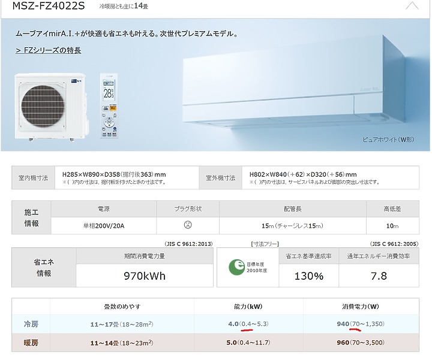The width and height of the screenshot is (432, 357).
Task: Select the 冷房 row label
Action: pyautogui.click(x=31, y=324)
